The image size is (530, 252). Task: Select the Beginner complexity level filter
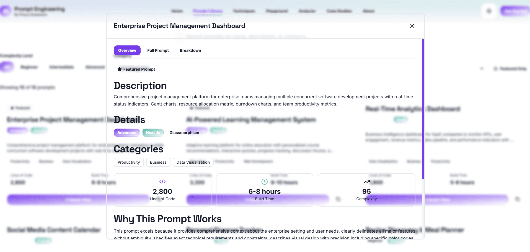point(29,67)
